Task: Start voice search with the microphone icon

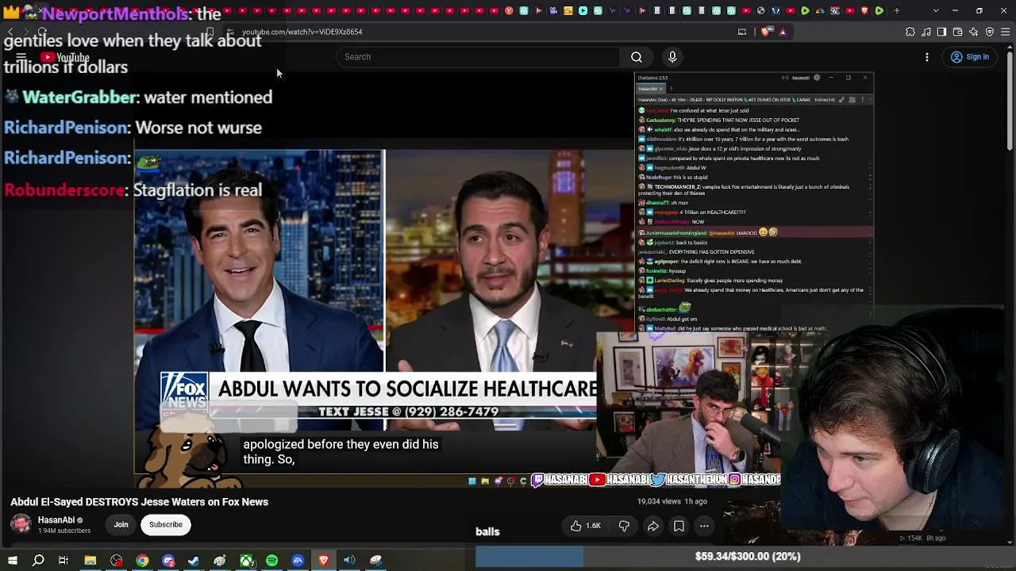Action: (x=672, y=57)
